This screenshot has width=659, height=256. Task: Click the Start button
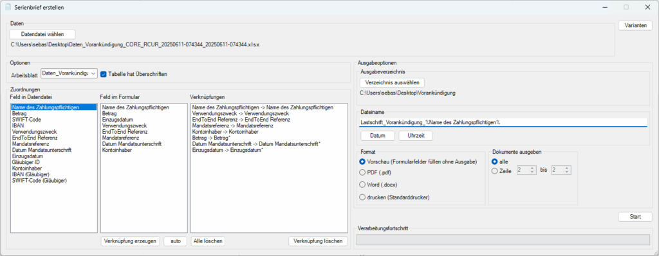click(635, 217)
